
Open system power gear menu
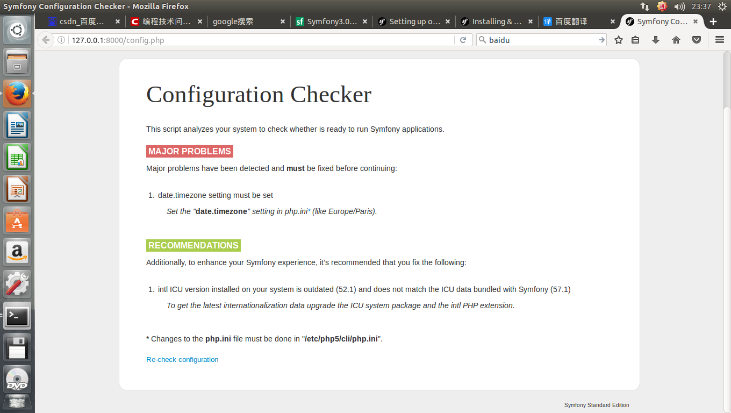pos(722,6)
